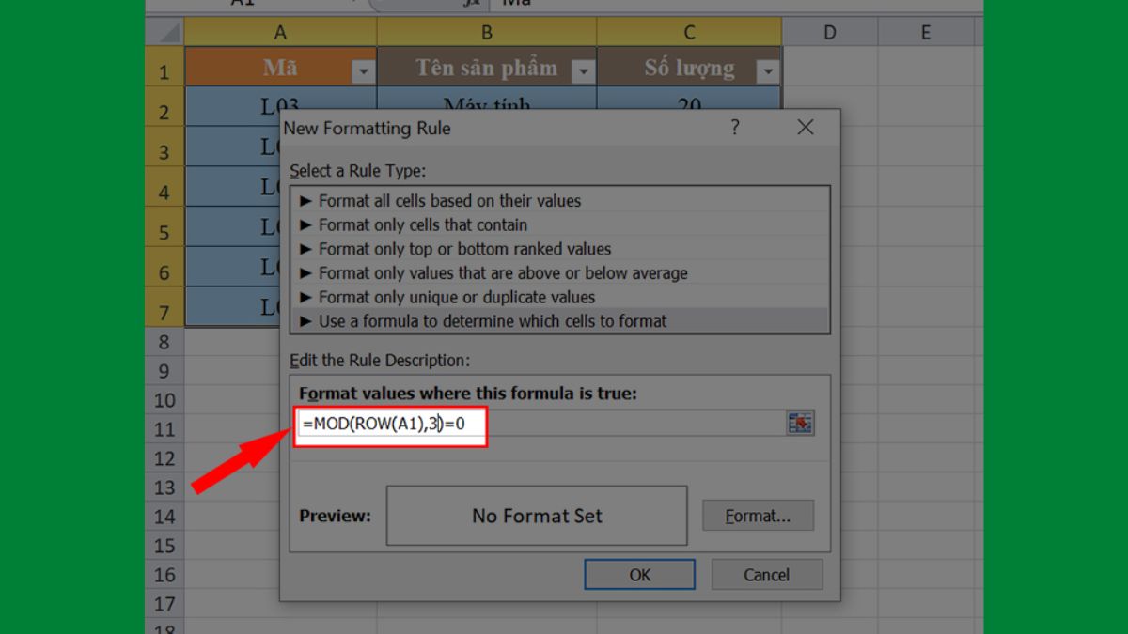The width and height of the screenshot is (1128, 634).
Task: Close the New Formatting Rule dialog
Action: tap(805, 128)
